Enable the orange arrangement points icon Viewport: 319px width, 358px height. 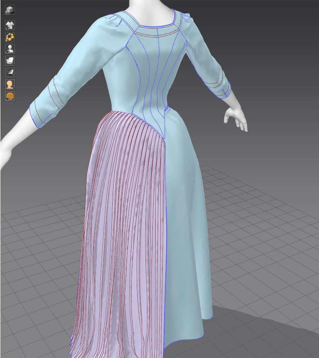[x=10, y=37]
